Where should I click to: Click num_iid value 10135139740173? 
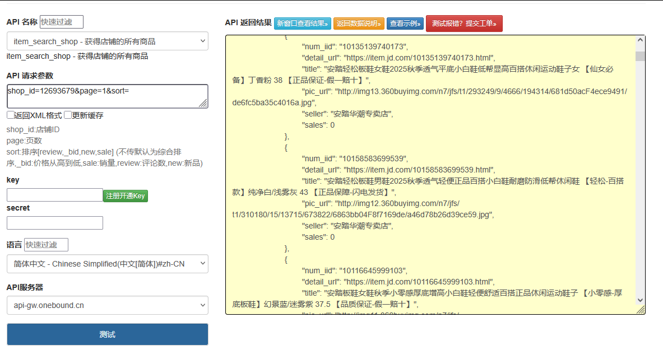click(x=373, y=46)
